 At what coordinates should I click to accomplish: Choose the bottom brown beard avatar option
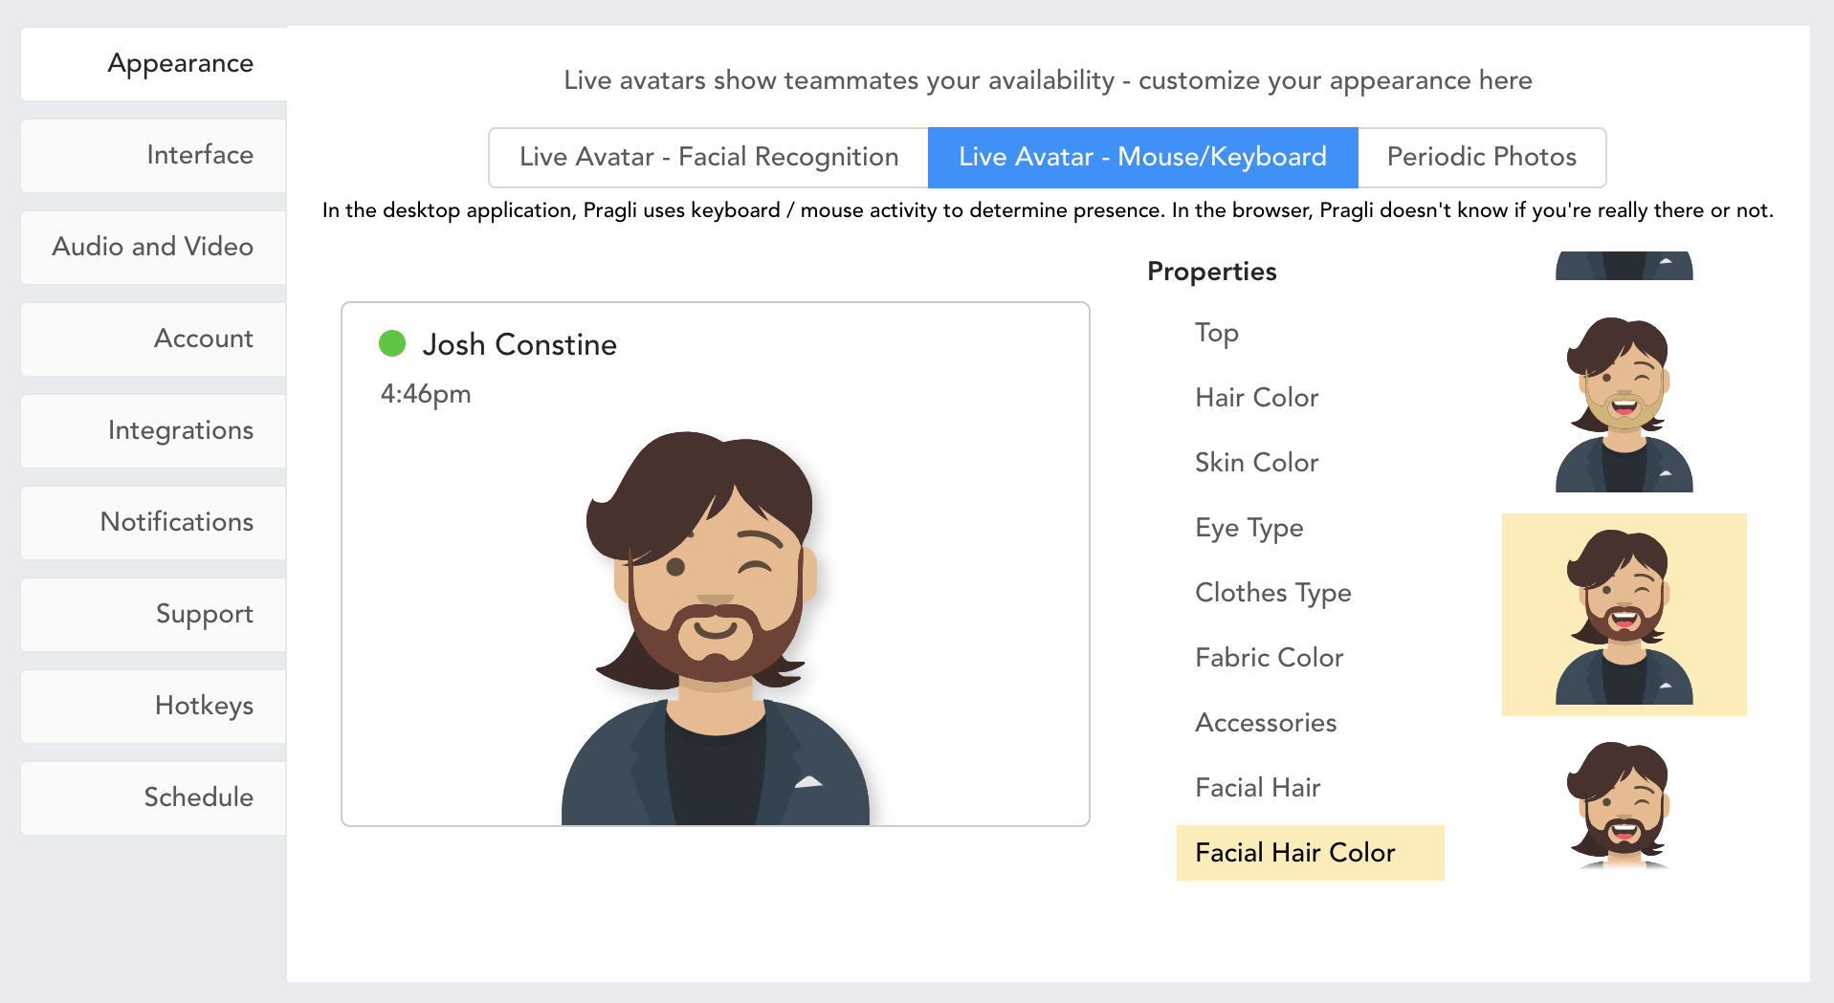pyautogui.click(x=1624, y=805)
